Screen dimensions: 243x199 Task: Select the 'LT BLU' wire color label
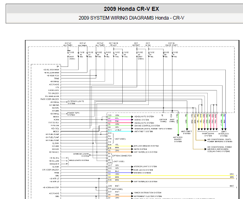(x=118, y=130)
